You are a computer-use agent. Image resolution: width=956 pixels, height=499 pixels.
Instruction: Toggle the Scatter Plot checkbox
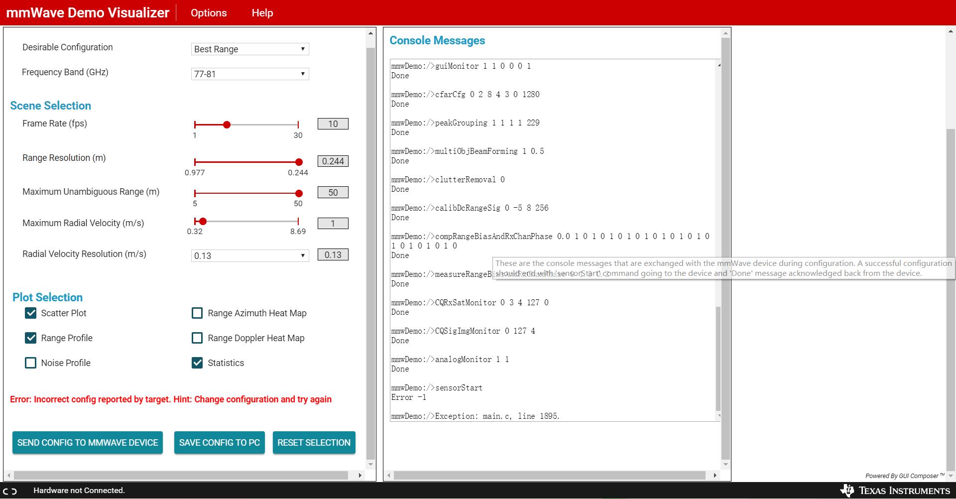pyautogui.click(x=30, y=313)
